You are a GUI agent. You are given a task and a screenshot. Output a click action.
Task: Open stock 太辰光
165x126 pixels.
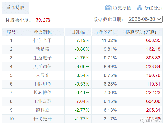point(43,75)
